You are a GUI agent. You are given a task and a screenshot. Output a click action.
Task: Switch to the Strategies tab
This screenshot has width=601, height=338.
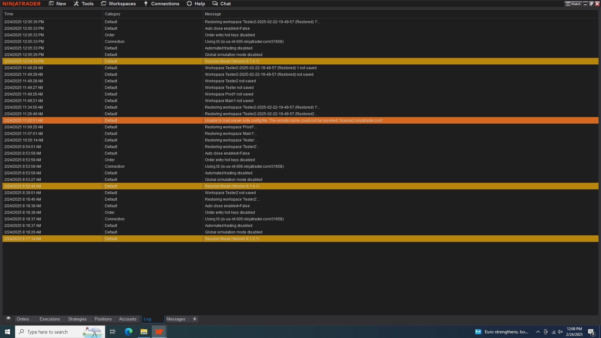coord(77,319)
